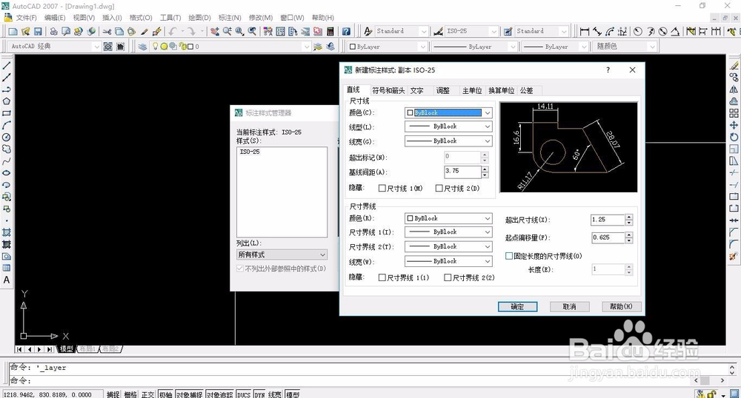Image resolution: width=741 pixels, height=398 pixels.
Task: Select the Hatch tool
Action: coord(7,232)
